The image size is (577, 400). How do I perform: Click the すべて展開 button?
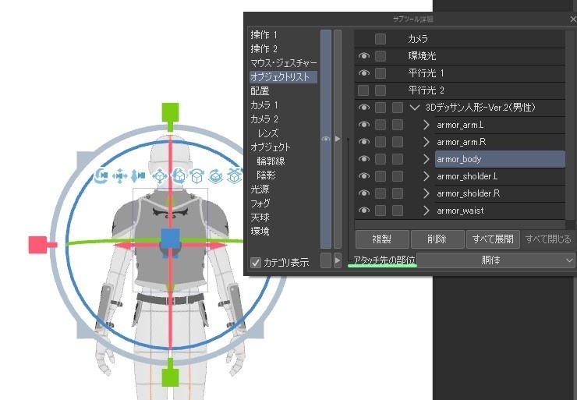coord(493,239)
